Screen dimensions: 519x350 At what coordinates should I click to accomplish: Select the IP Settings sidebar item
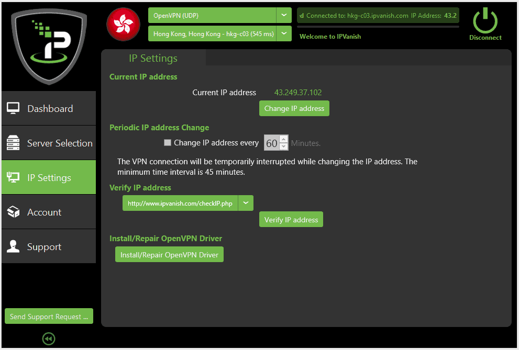tap(49, 177)
